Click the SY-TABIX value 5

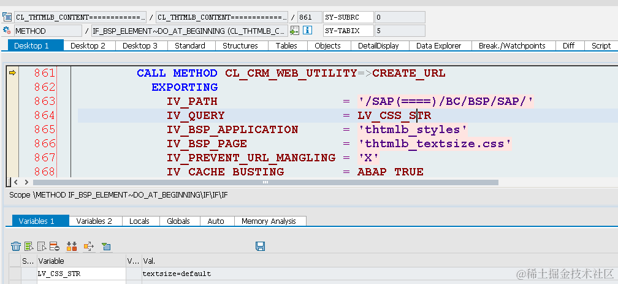400,31
